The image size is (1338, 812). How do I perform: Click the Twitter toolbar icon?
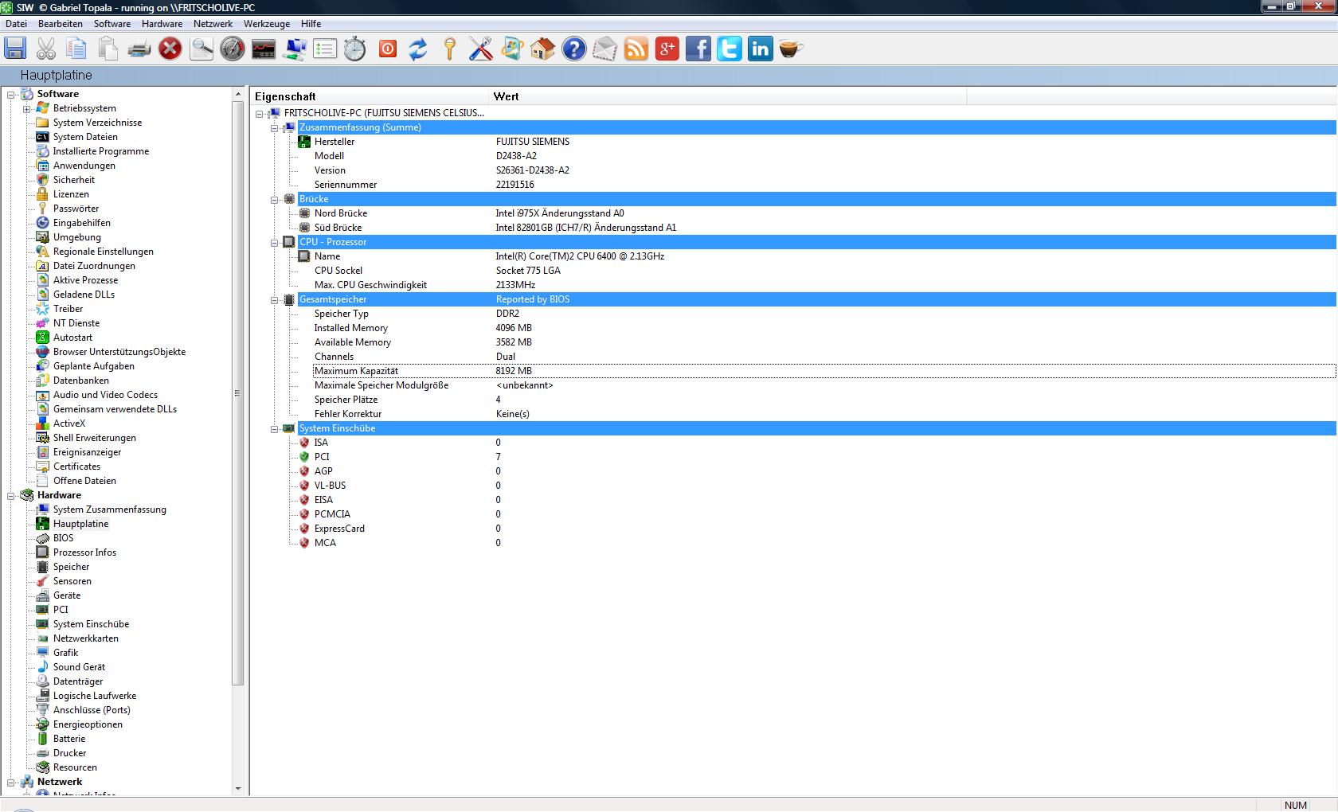729,49
